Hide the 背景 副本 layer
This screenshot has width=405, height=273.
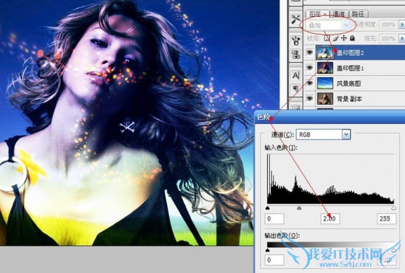pos(309,99)
